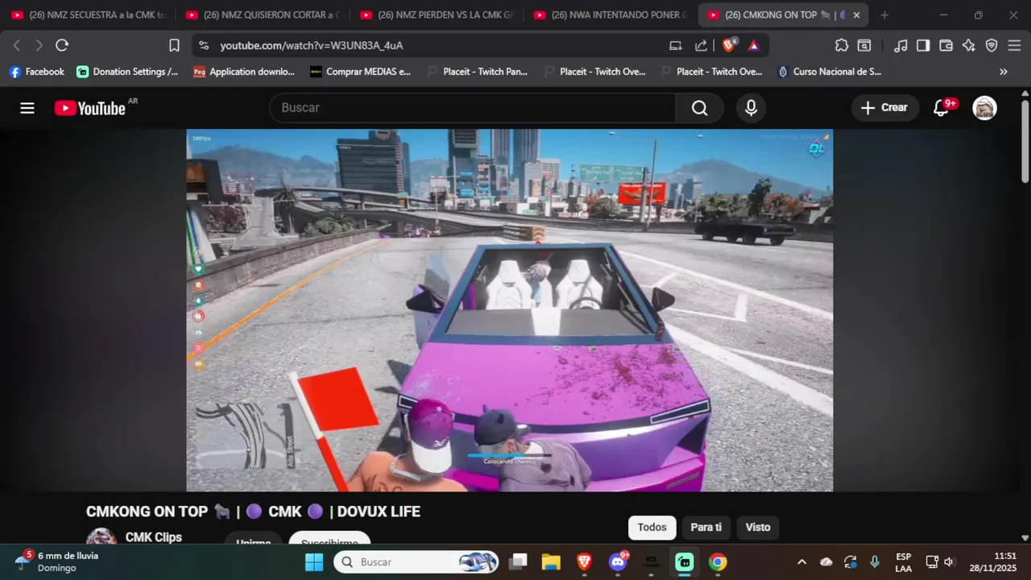
Task: Reload the YouTube page
Action: click(x=62, y=45)
